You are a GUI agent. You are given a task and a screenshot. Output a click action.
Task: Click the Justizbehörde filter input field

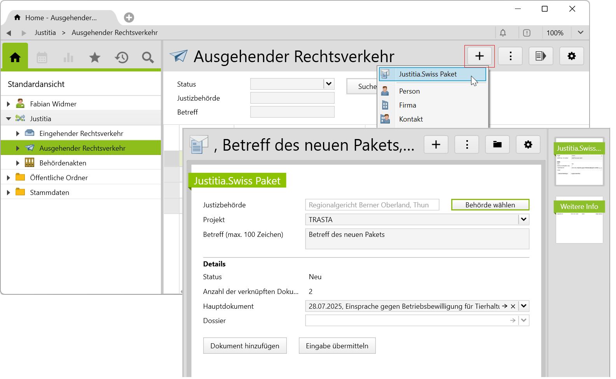coord(292,98)
